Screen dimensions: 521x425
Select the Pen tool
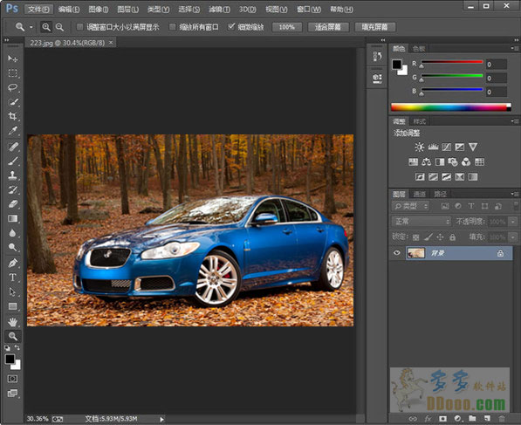[12, 263]
